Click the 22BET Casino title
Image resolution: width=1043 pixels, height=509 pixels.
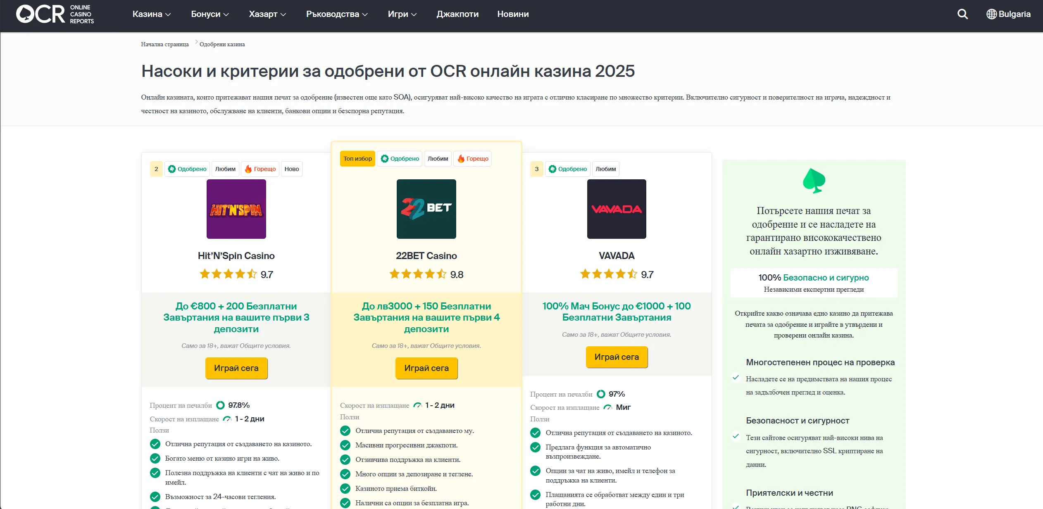pos(426,256)
